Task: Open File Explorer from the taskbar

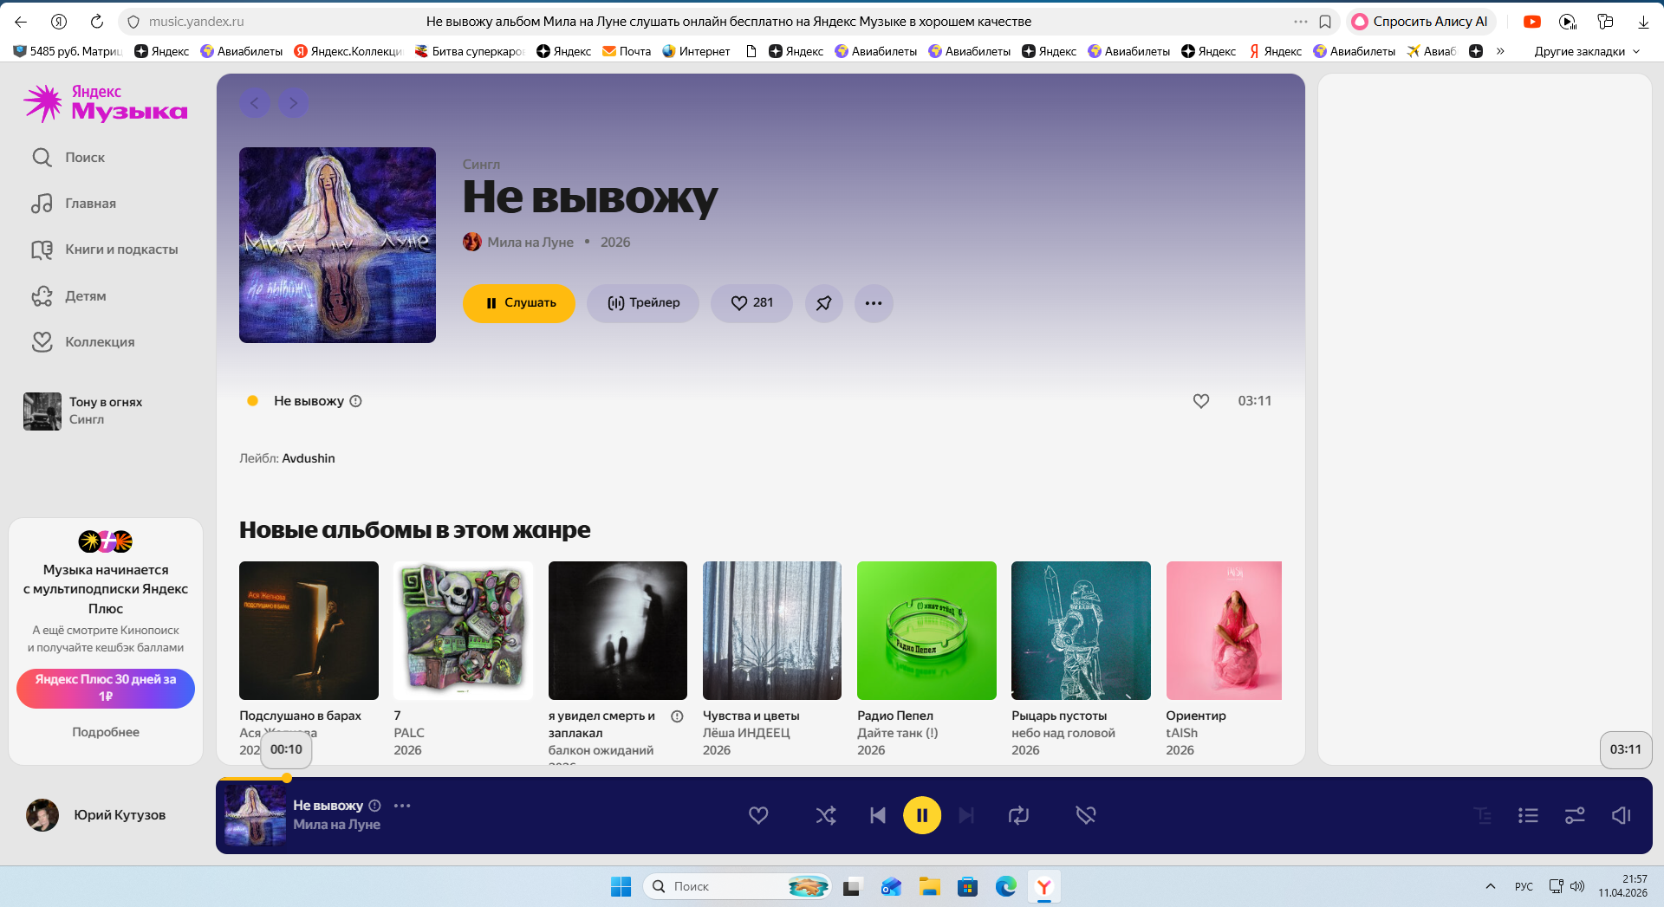Action: coord(930,886)
